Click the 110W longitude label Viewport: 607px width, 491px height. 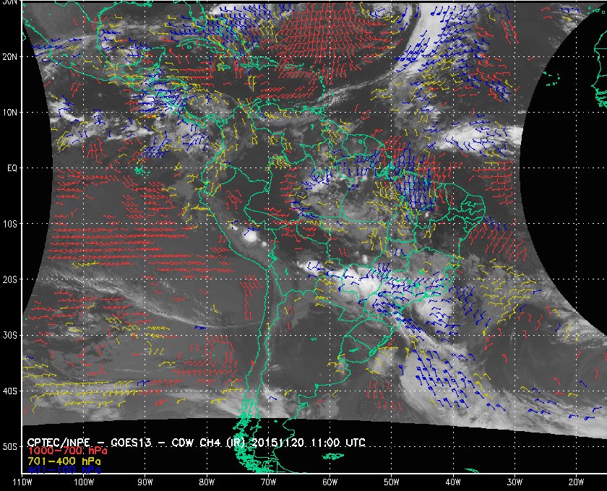coord(22,482)
